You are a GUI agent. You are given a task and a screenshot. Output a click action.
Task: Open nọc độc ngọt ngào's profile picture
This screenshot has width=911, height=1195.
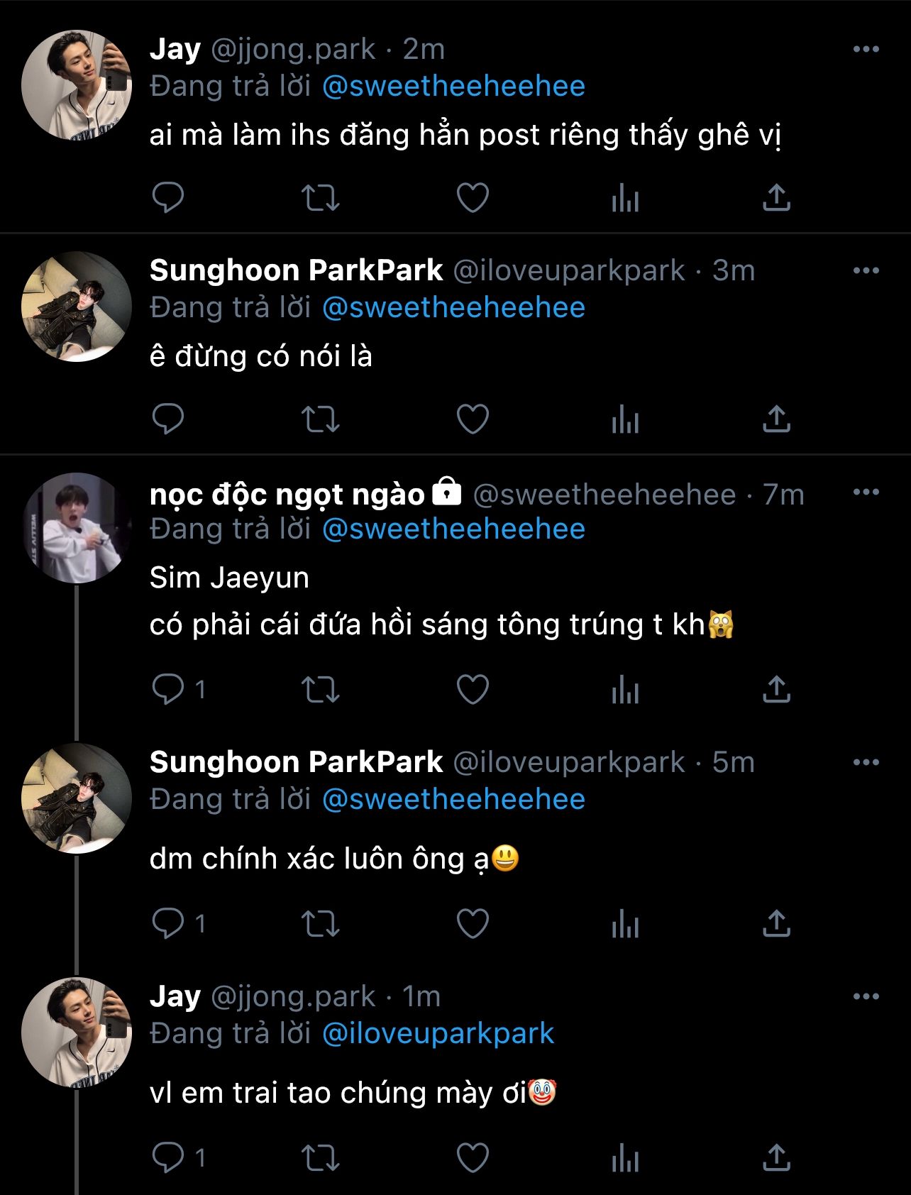77,528
